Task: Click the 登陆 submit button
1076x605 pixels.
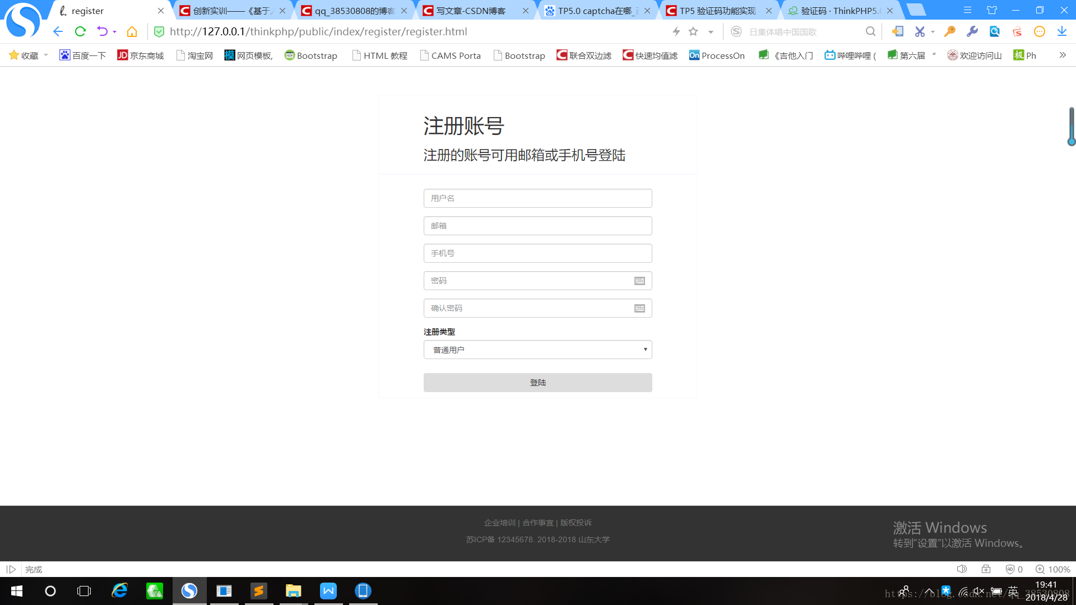Action: [537, 383]
